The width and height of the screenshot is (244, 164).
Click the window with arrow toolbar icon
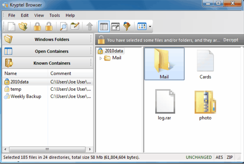[x=115, y=27]
